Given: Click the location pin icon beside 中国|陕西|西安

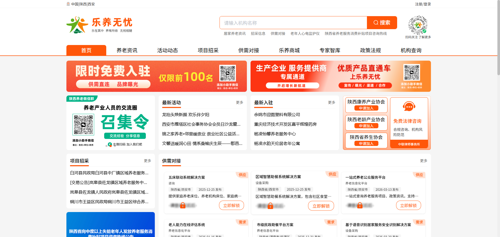Looking at the screenshot, I should tap(68, 4).
